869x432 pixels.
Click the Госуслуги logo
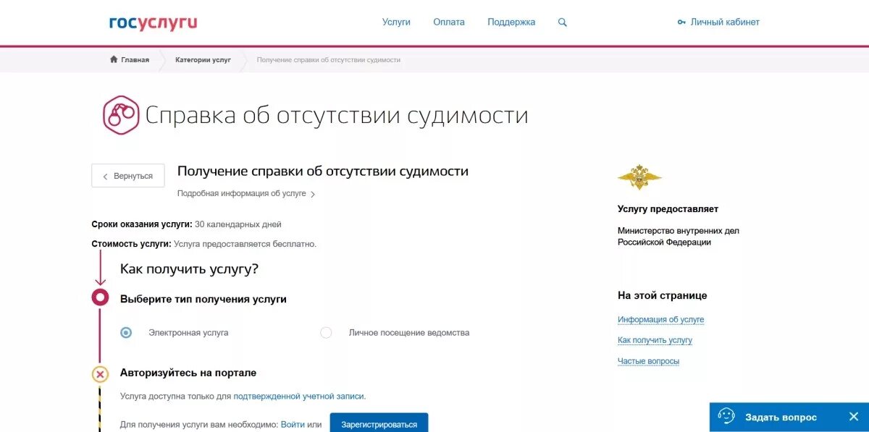[x=153, y=22]
